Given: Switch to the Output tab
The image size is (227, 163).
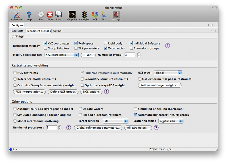Looking at the screenshot, I should pos(57,31).
